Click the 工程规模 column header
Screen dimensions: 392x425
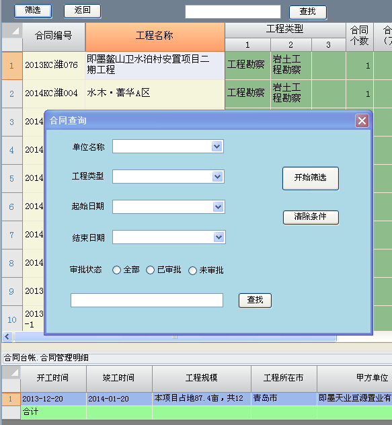(202, 378)
